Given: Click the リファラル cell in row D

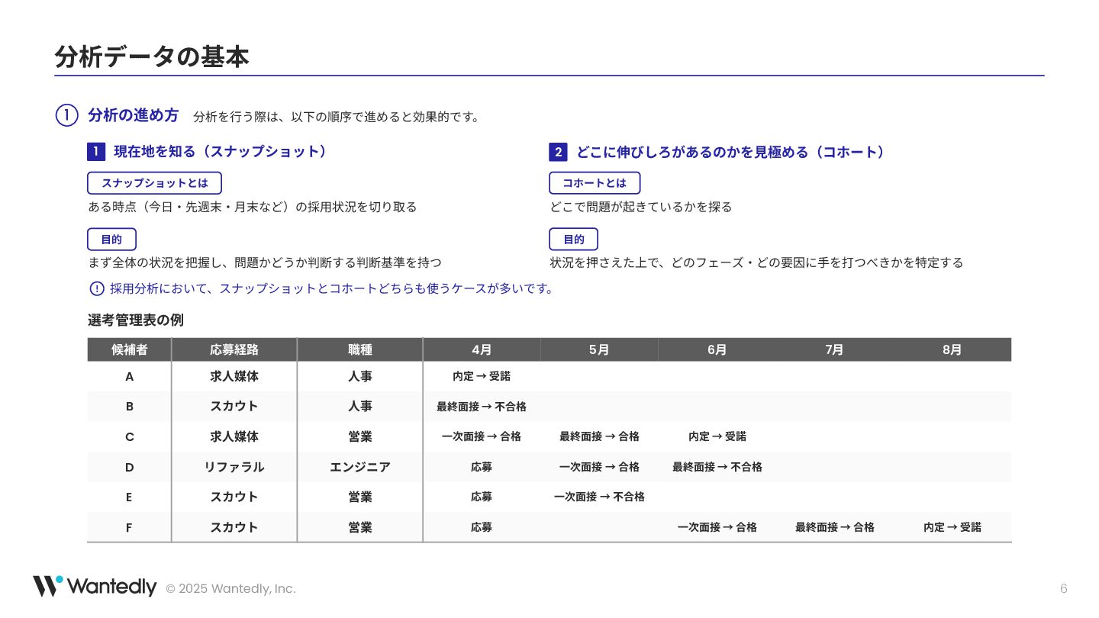Looking at the screenshot, I should tap(234, 467).
